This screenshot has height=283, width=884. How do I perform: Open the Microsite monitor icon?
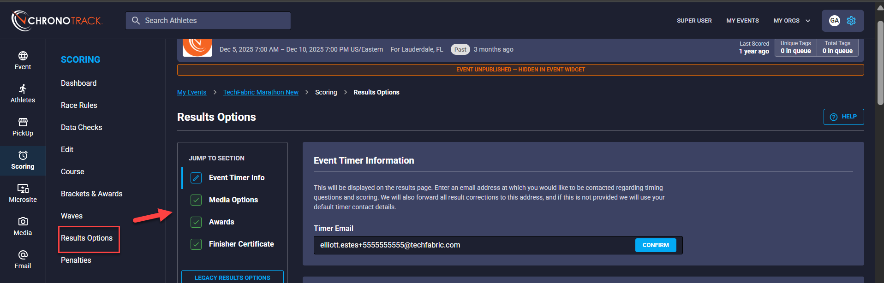tap(23, 189)
